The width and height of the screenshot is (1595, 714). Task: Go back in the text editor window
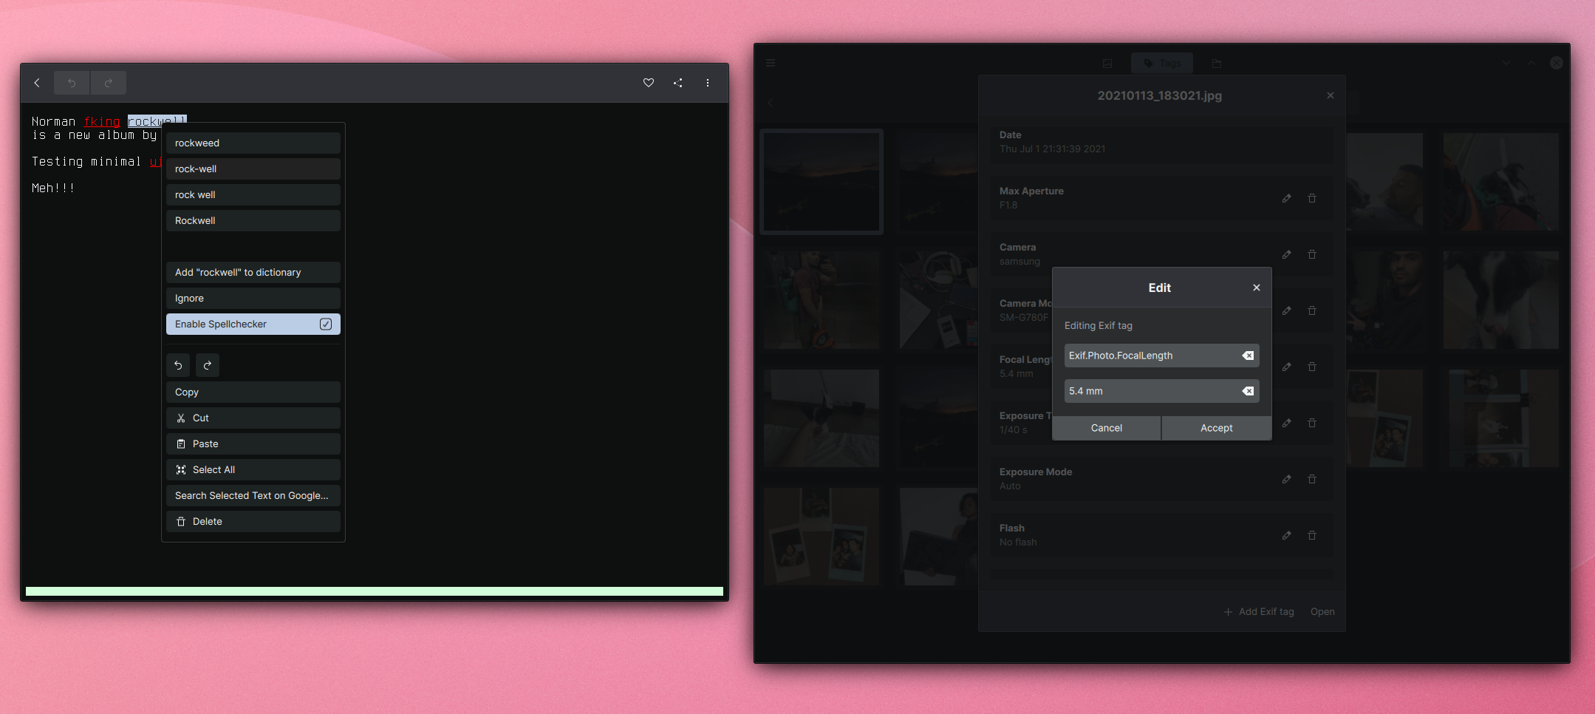(x=37, y=83)
